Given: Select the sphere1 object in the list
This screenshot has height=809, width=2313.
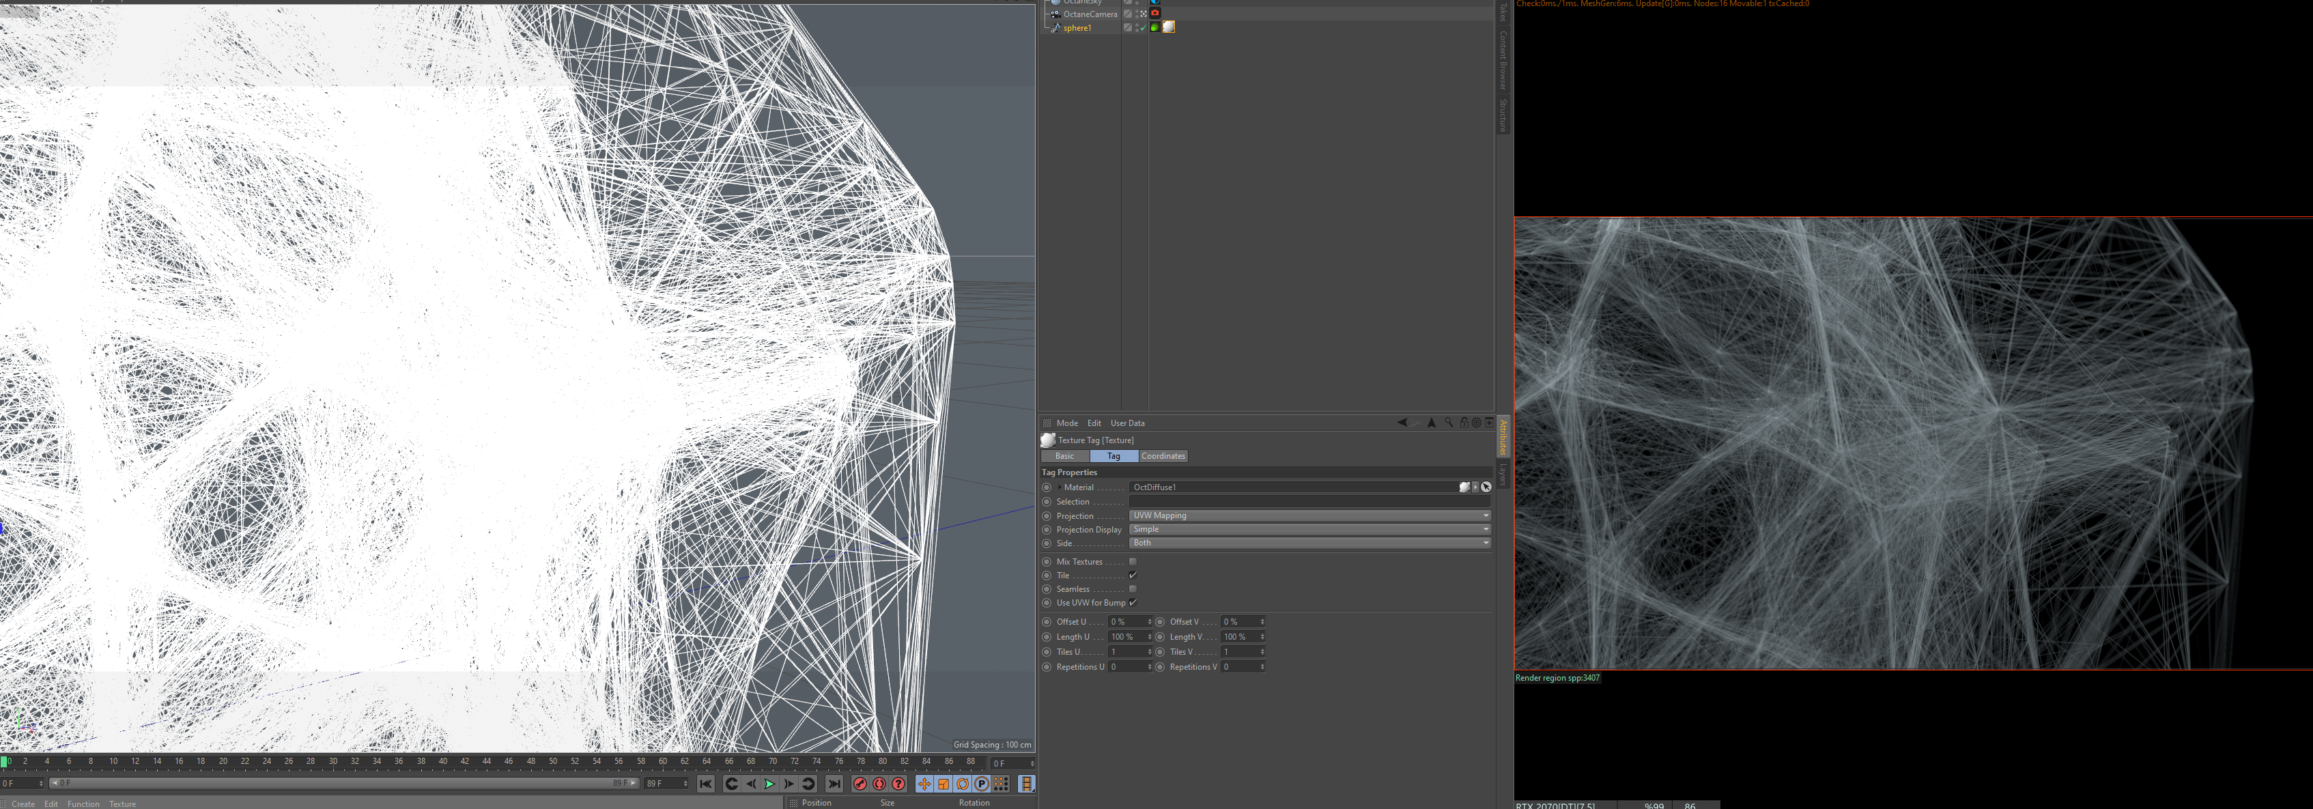Looking at the screenshot, I should pos(1077,28).
